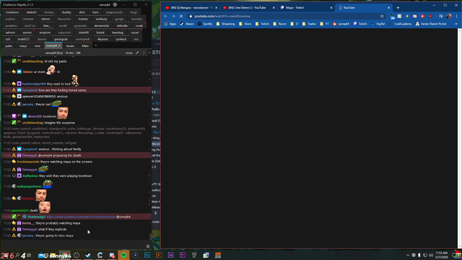The width and height of the screenshot is (462, 260).
Task: Click username mattystoo in chat
Action: pyautogui.click(x=30, y=176)
